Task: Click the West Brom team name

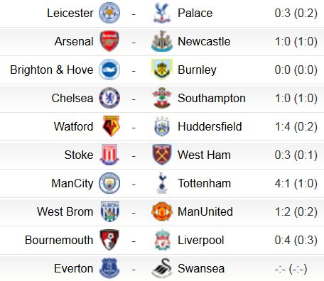Action: click(65, 211)
